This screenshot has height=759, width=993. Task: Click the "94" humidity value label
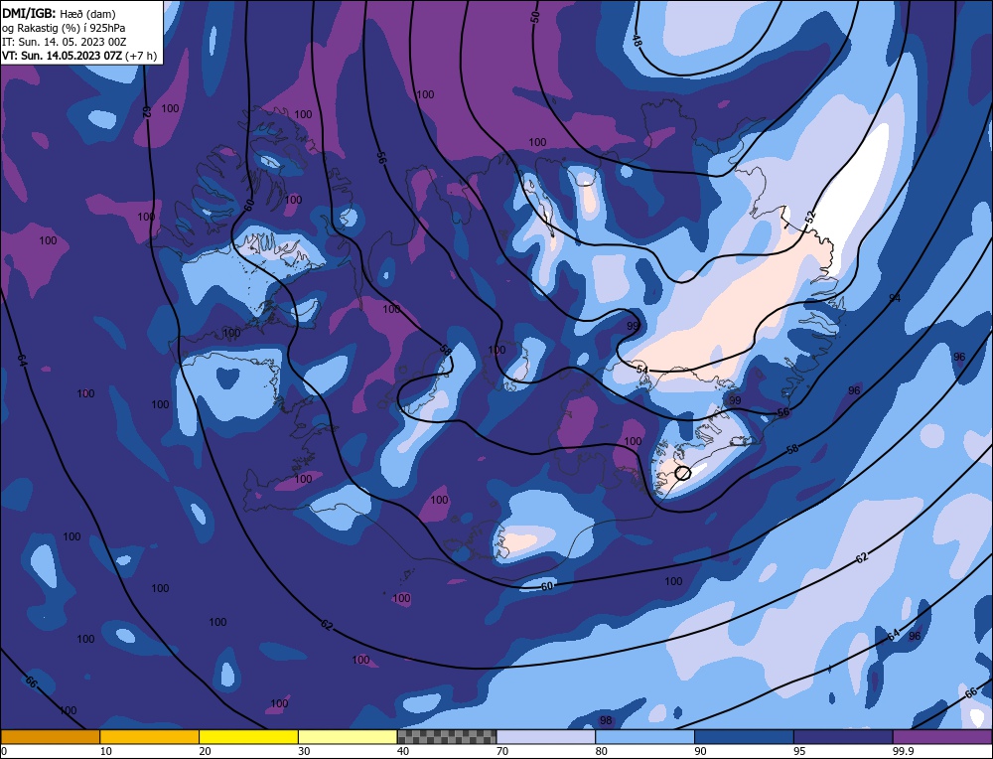895,298
